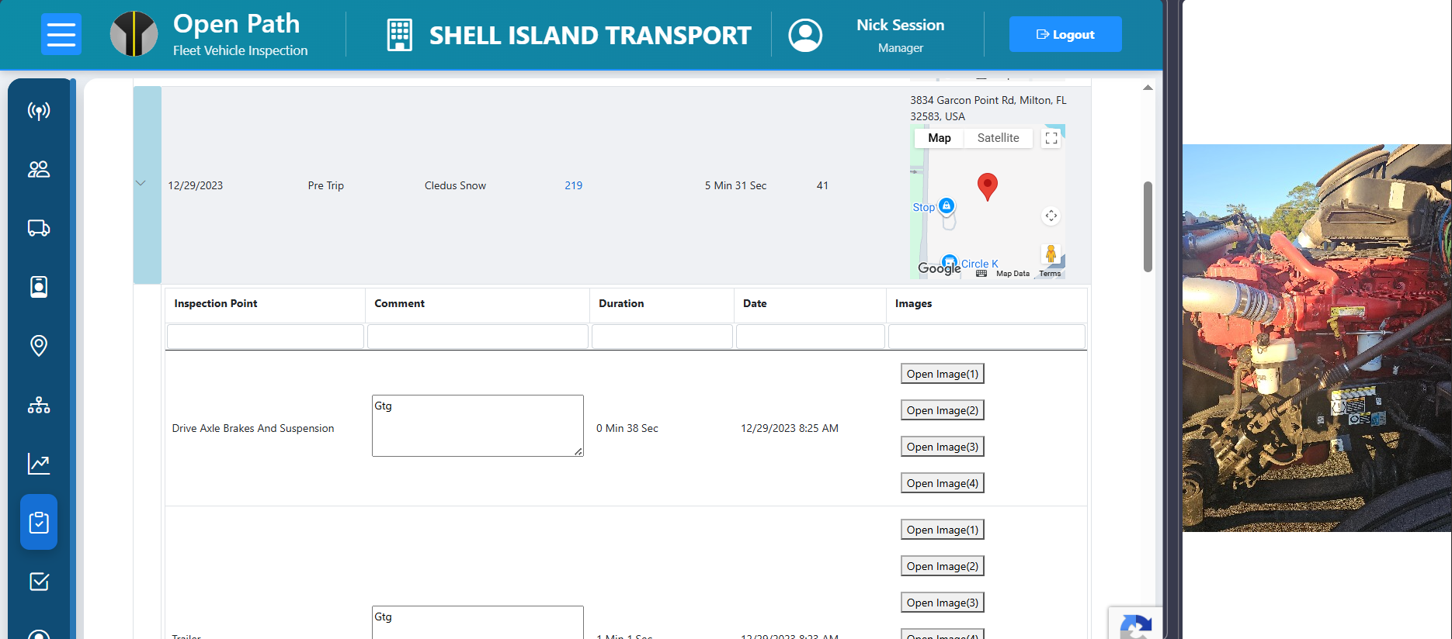Click the Images column header
This screenshot has height=639, width=1452.
coord(986,304)
